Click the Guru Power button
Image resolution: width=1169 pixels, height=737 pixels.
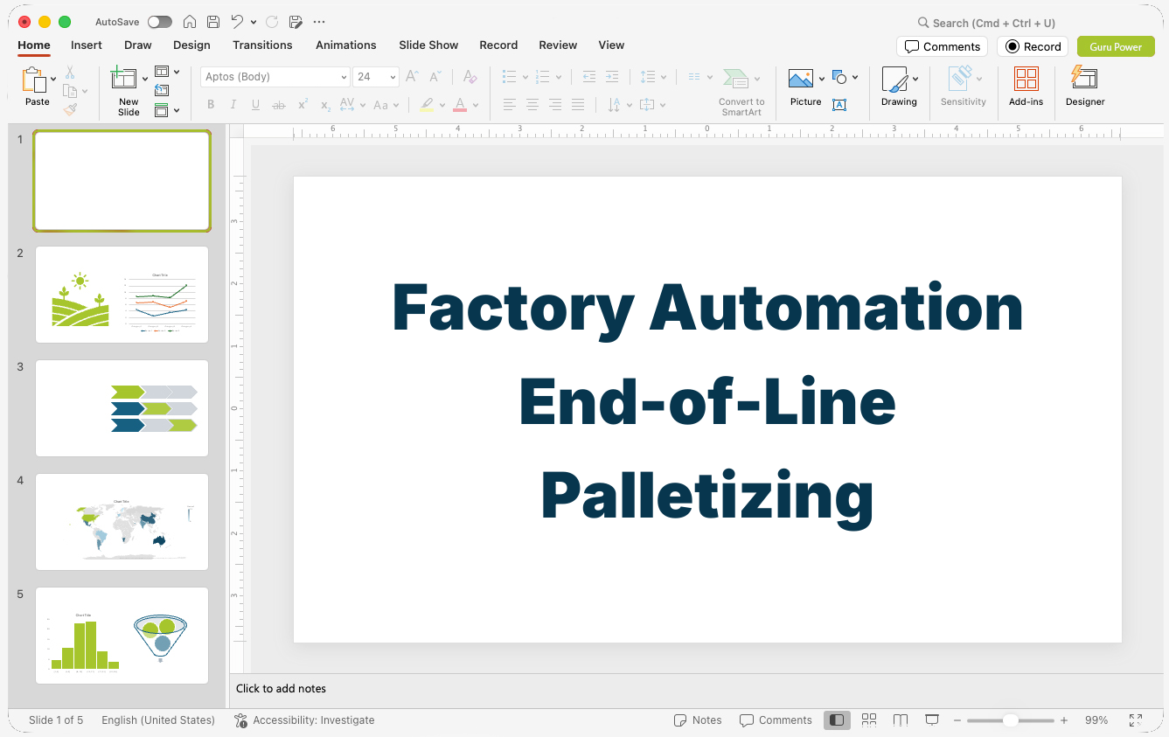coord(1116,46)
